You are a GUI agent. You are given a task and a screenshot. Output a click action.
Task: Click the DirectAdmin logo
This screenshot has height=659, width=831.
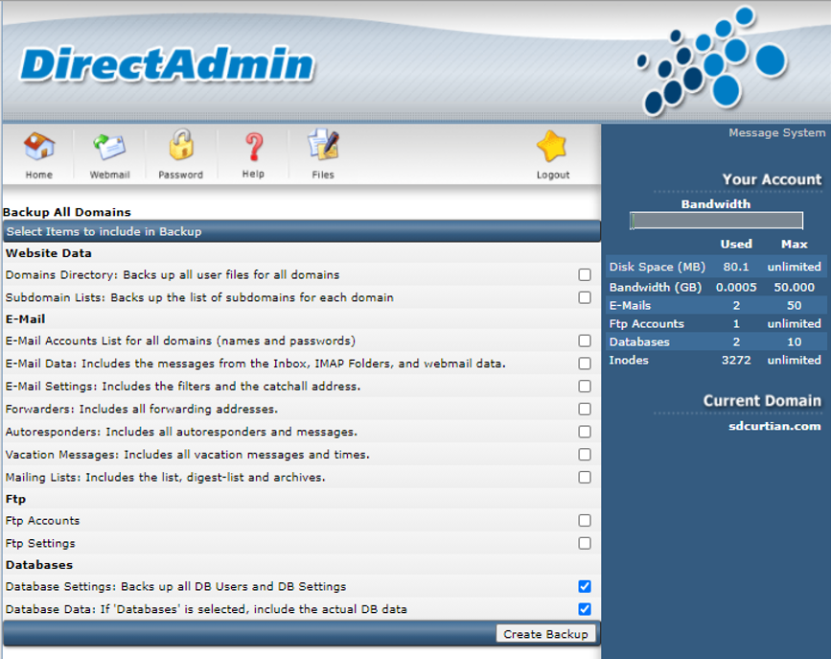[168, 64]
